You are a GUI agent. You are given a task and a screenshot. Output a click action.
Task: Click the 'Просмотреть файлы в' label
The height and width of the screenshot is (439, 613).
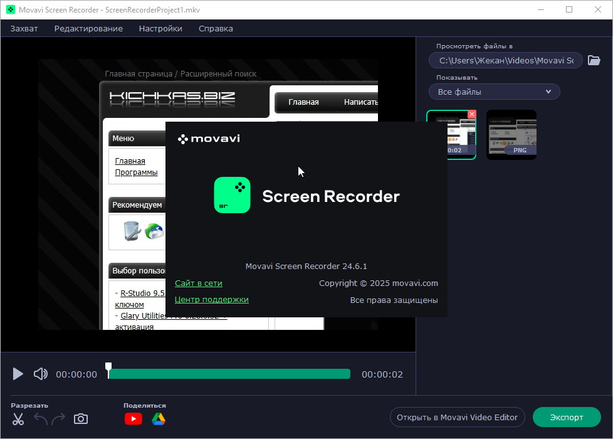(x=474, y=46)
